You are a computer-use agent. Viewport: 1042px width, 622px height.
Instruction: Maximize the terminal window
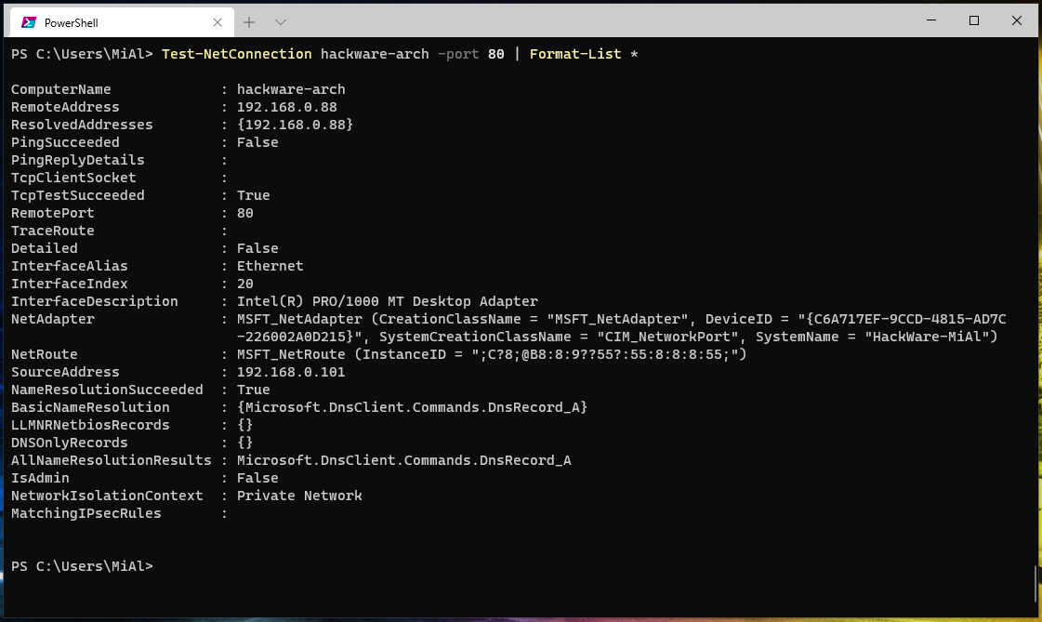[x=974, y=20]
